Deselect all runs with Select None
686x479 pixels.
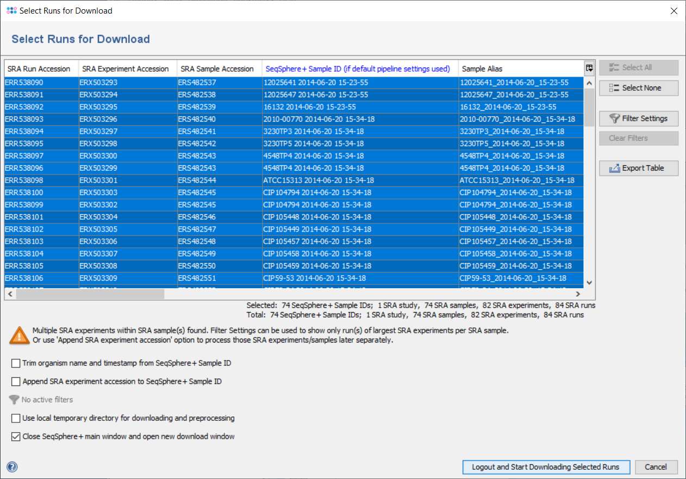tap(639, 88)
